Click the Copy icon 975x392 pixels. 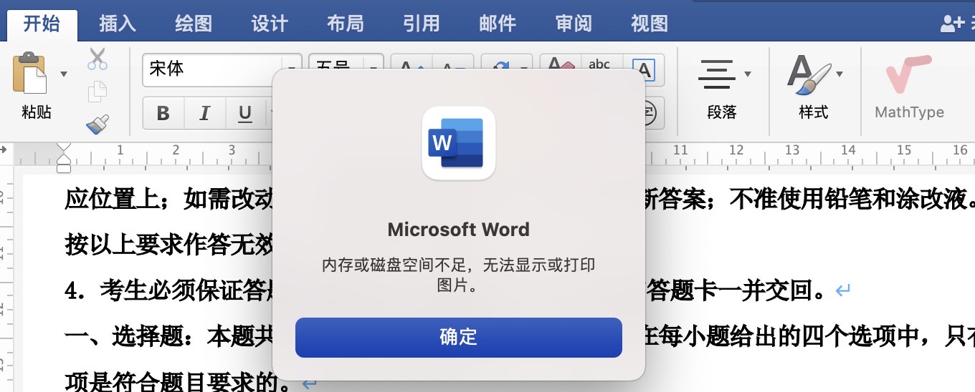click(x=97, y=92)
